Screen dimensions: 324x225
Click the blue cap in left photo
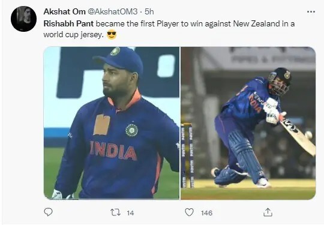[x=120, y=59]
